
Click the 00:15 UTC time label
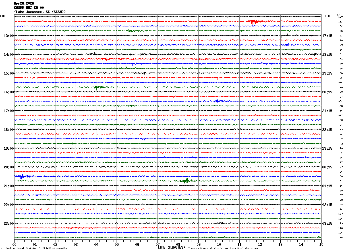pos(327,167)
